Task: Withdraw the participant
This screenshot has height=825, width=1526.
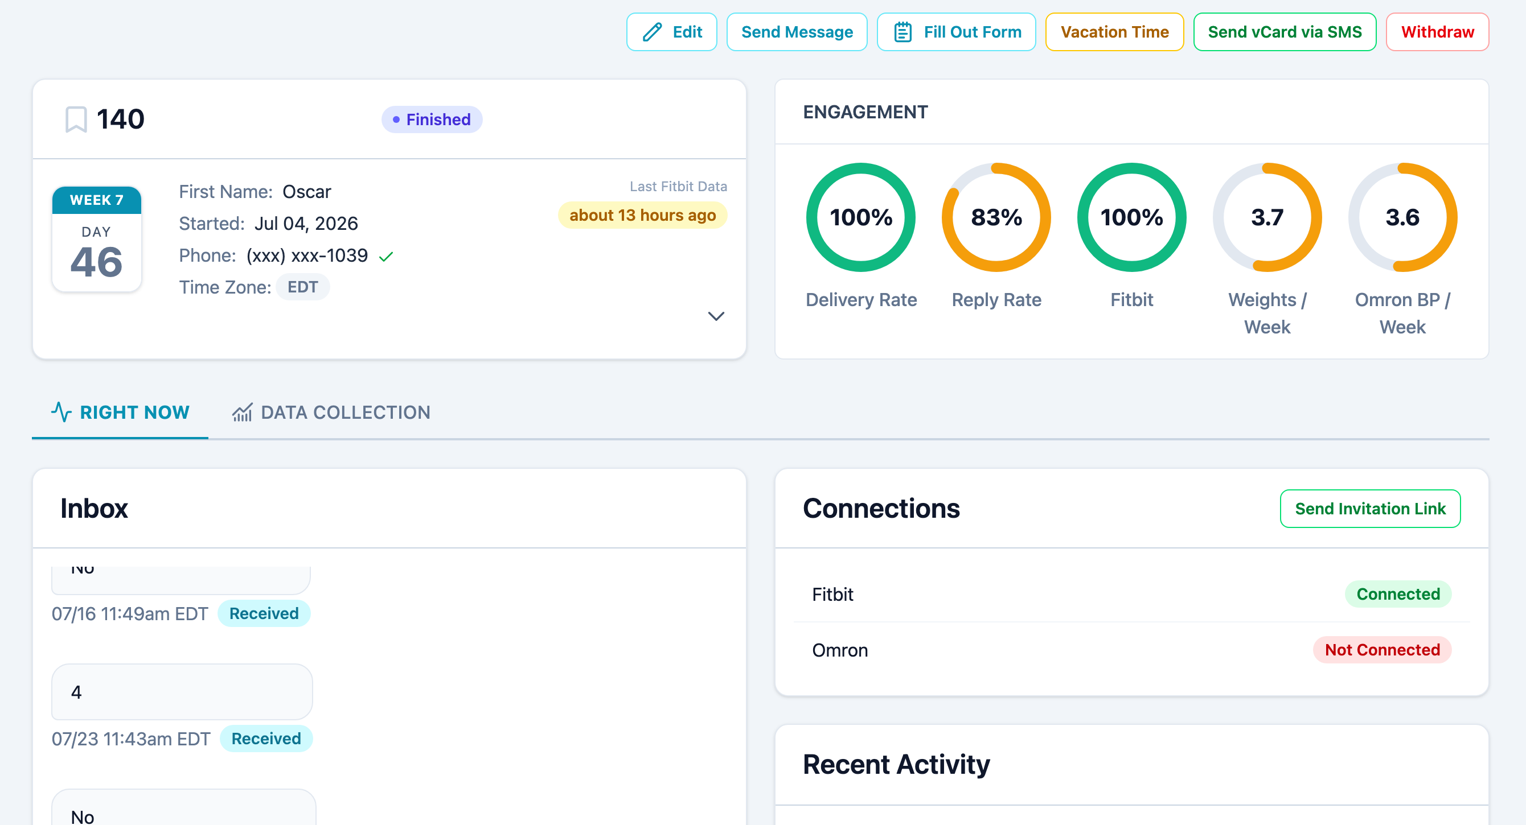Action: tap(1437, 32)
